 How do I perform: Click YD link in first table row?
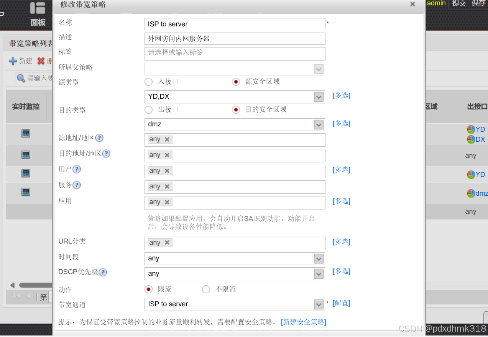pos(480,129)
